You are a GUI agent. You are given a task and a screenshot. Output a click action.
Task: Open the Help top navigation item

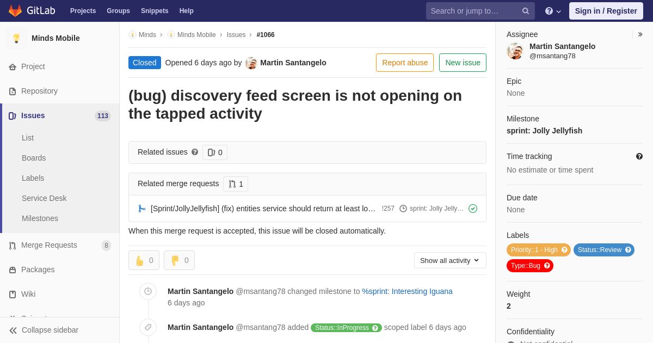pyautogui.click(x=187, y=11)
